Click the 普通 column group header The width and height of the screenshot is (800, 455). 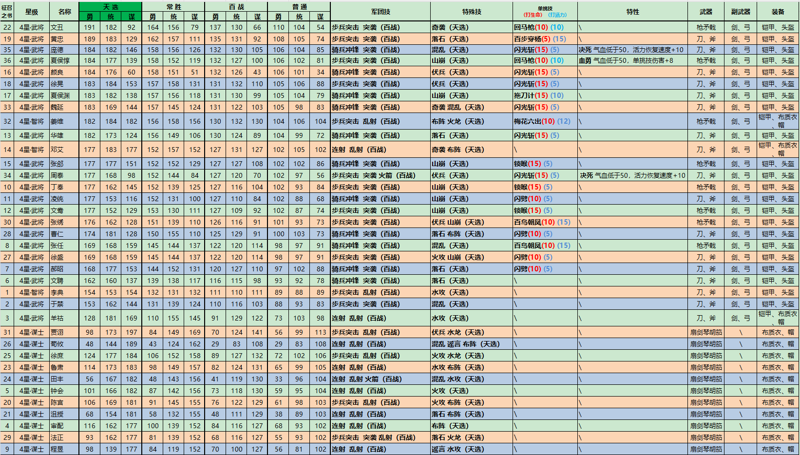pos(299,7)
